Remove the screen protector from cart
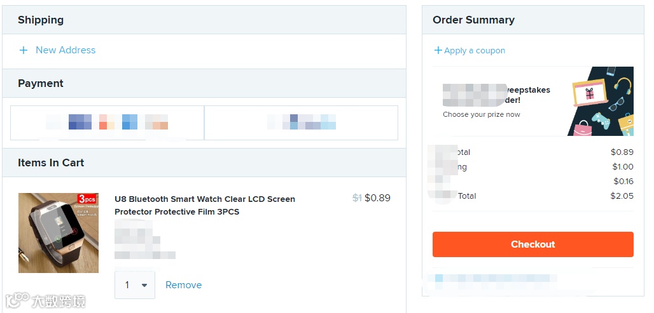The height and width of the screenshot is (313, 654). coord(183,285)
